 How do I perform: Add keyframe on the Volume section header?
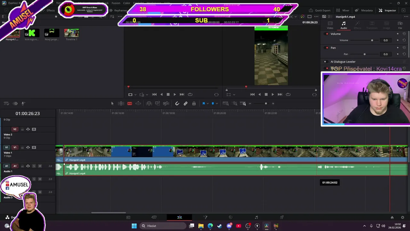[x=398, y=34]
